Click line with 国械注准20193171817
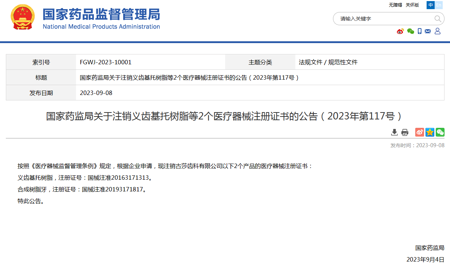Viewport: 450px width, 267px height. point(82,190)
